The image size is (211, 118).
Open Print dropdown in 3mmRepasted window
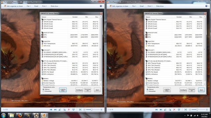pos(150,6)
